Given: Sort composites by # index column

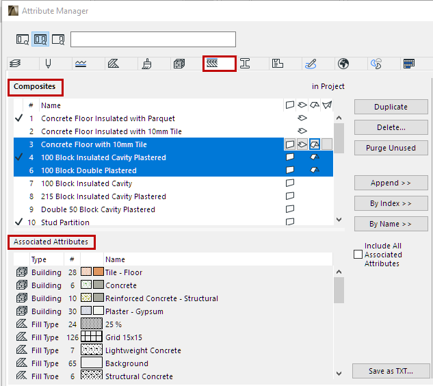Looking at the screenshot, I should coord(31,105).
